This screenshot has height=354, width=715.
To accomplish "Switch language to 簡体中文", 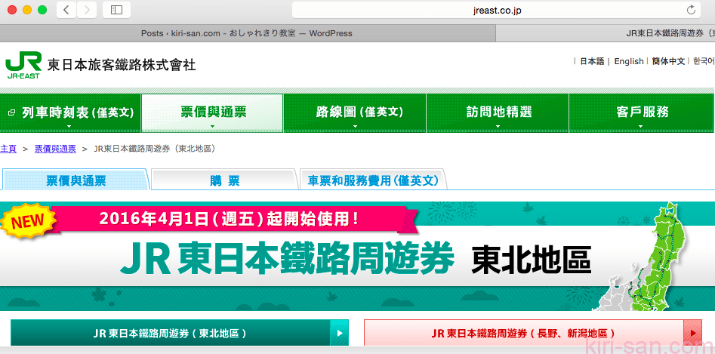I will [668, 61].
